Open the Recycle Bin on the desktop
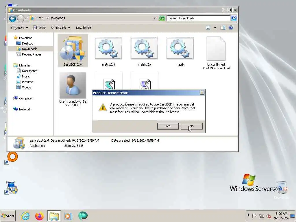This screenshot has height=222, width=296. pos(282,190)
